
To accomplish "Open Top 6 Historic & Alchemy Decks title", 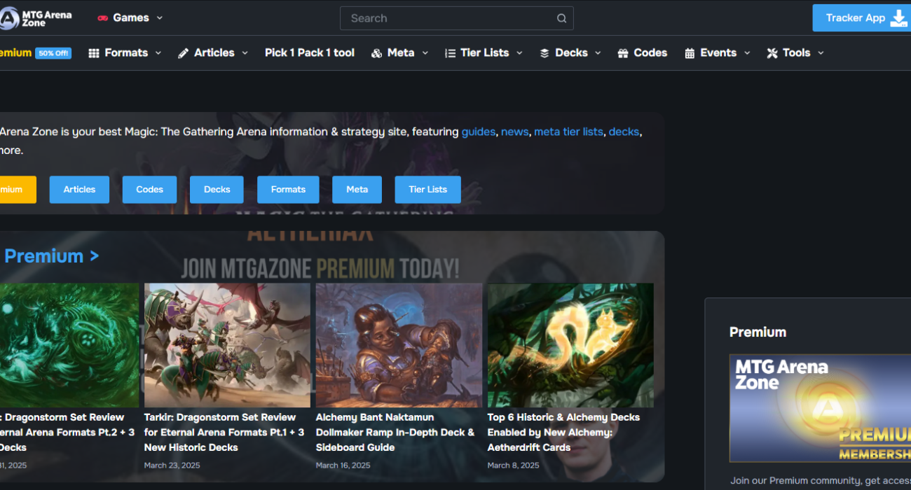I will pyautogui.click(x=563, y=432).
